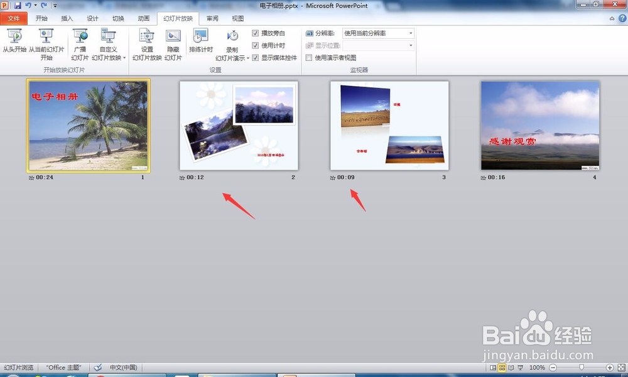Select slide 3 thumbnail

pos(389,126)
